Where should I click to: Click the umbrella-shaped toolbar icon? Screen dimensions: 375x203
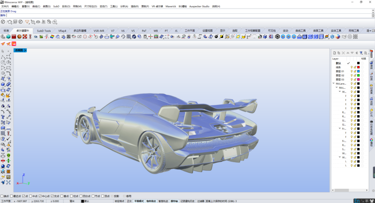pos(38,22)
